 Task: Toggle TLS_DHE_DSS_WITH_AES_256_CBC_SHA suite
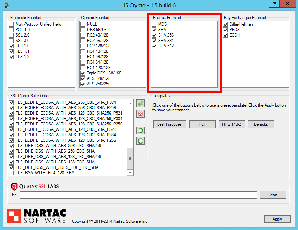tap(12, 151)
